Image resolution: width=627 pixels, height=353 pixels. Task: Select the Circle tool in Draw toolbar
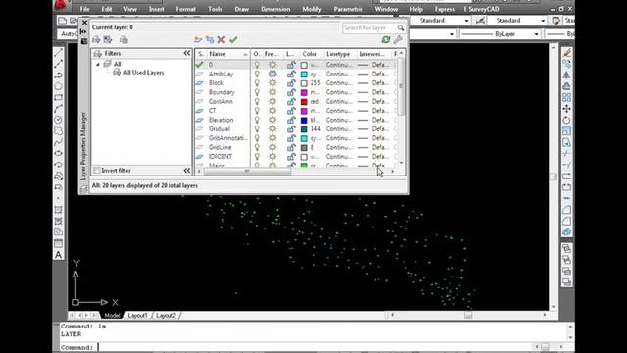click(59, 120)
